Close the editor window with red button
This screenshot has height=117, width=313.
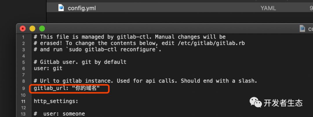tap(23, 28)
